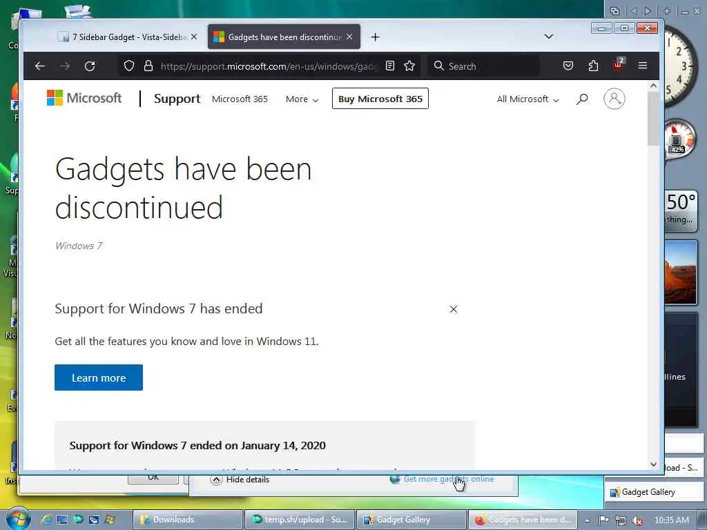Click the Gadget Gallery sidebar list item
The width and height of the screenshot is (707, 530).
tap(653, 492)
